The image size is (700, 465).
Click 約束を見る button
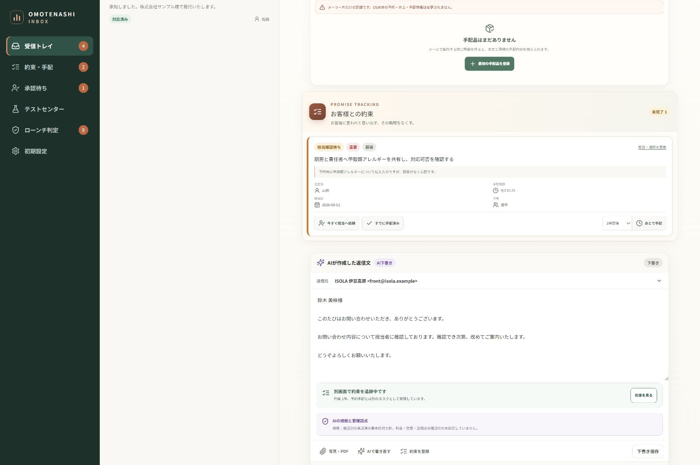tap(644, 395)
